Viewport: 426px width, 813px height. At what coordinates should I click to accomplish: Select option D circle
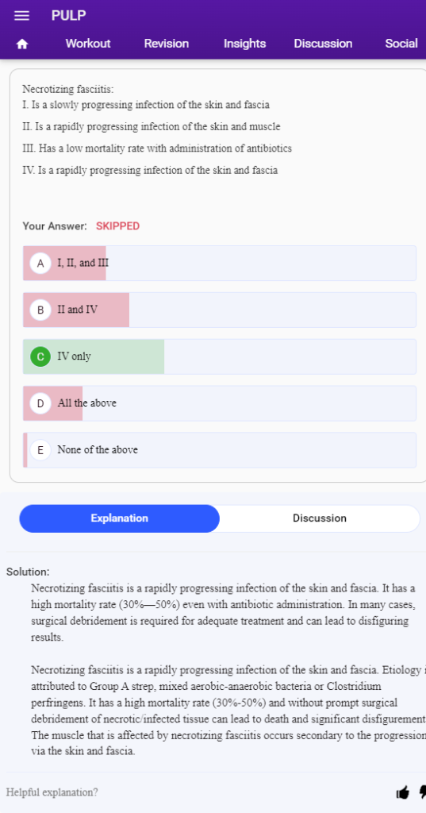(x=40, y=403)
